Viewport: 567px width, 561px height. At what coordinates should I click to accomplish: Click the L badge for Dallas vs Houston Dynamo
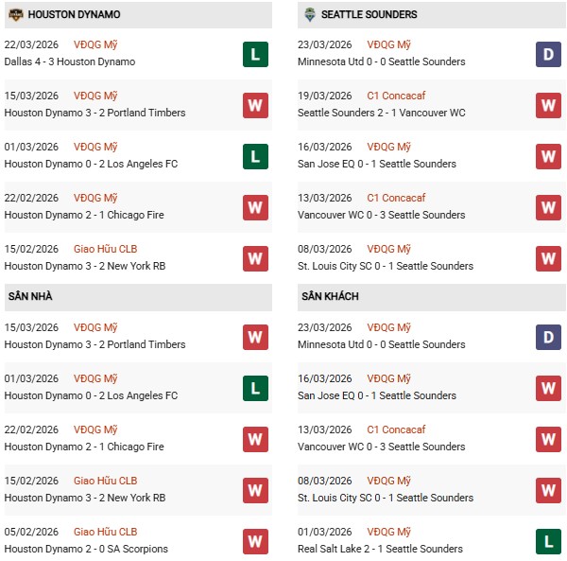[255, 54]
